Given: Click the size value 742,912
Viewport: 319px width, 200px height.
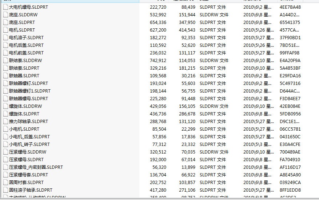Looking at the screenshot, I should [x=158, y=61].
